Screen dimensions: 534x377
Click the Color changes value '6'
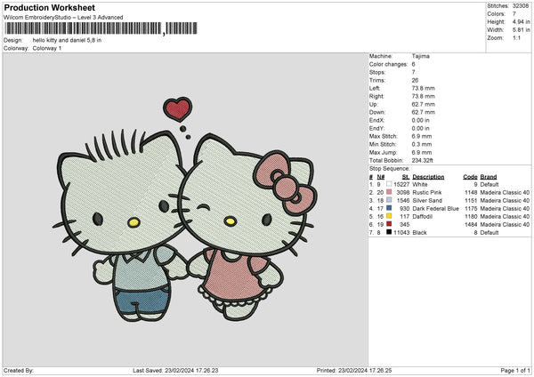[x=414, y=64]
